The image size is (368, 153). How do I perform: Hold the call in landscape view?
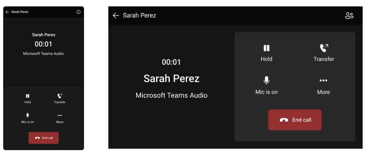[x=266, y=48]
